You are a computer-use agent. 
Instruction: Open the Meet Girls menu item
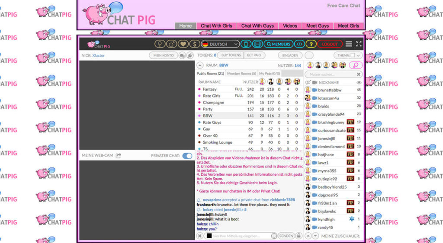[x=349, y=25]
